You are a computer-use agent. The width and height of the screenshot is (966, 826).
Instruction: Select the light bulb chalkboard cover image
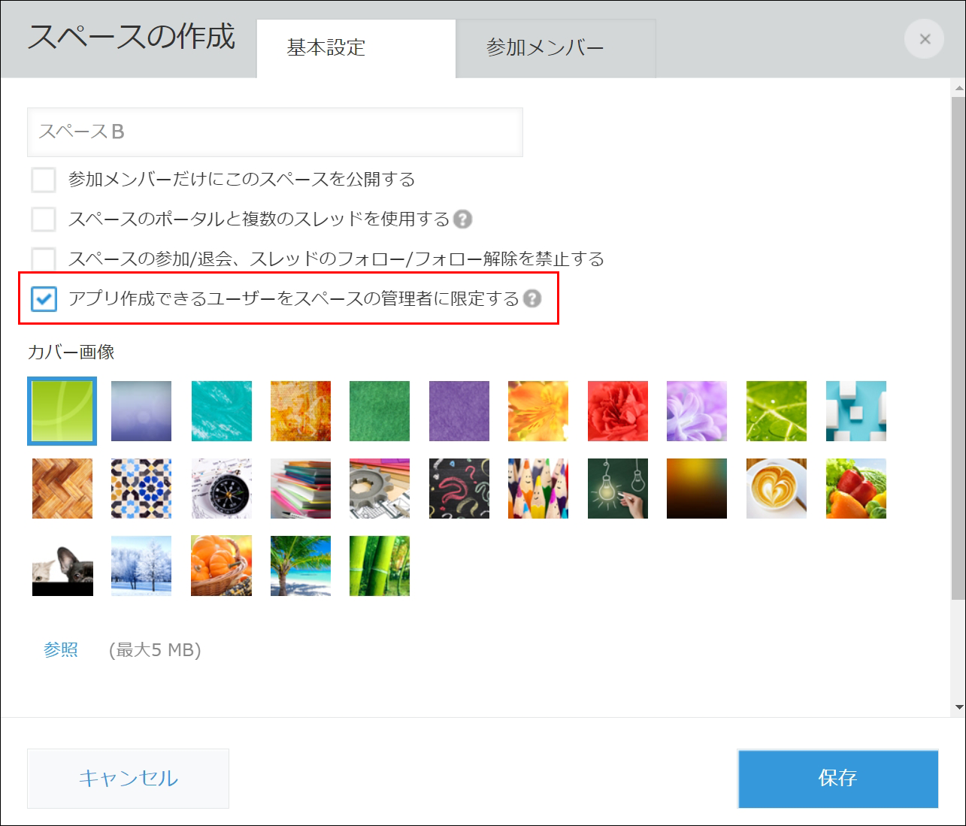pyautogui.click(x=618, y=489)
